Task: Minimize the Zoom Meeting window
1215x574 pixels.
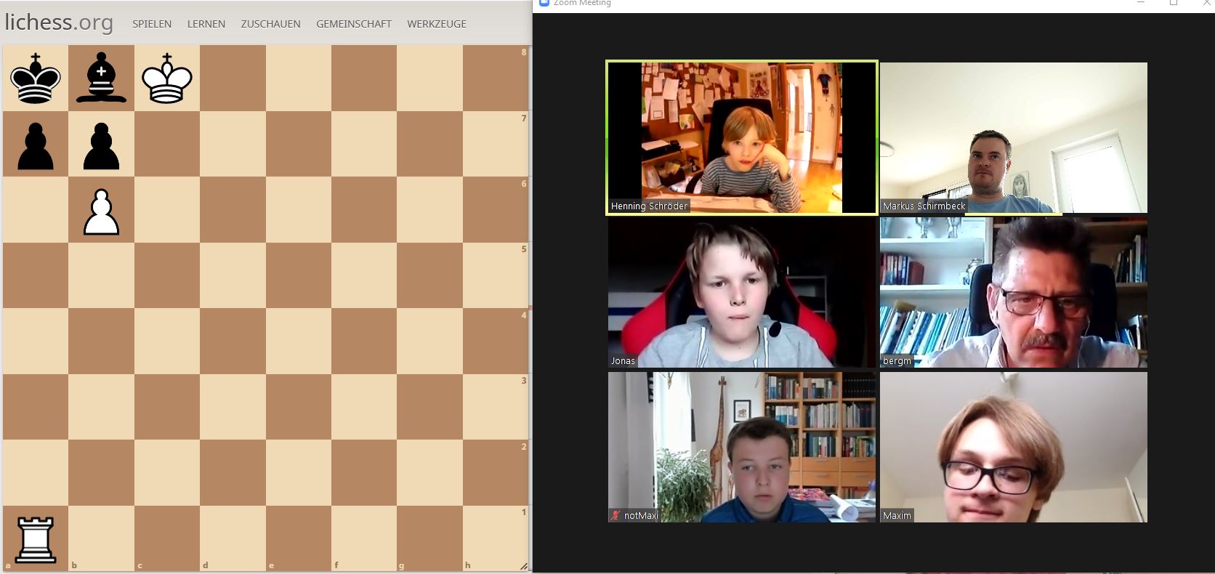Action: pos(1140,3)
